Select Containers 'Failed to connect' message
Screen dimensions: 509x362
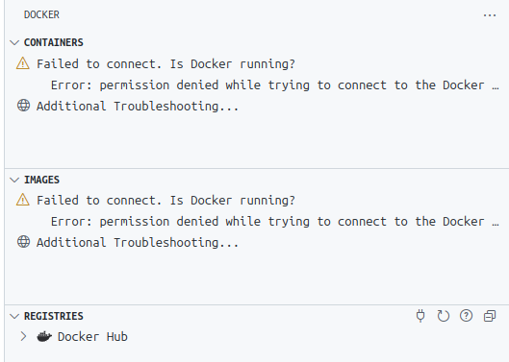click(x=165, y=63)
